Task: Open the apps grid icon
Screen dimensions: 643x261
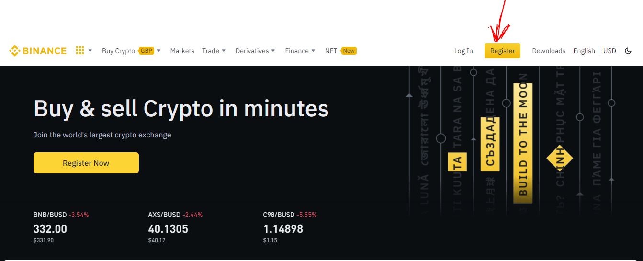Action: click(x=80, y=50)
